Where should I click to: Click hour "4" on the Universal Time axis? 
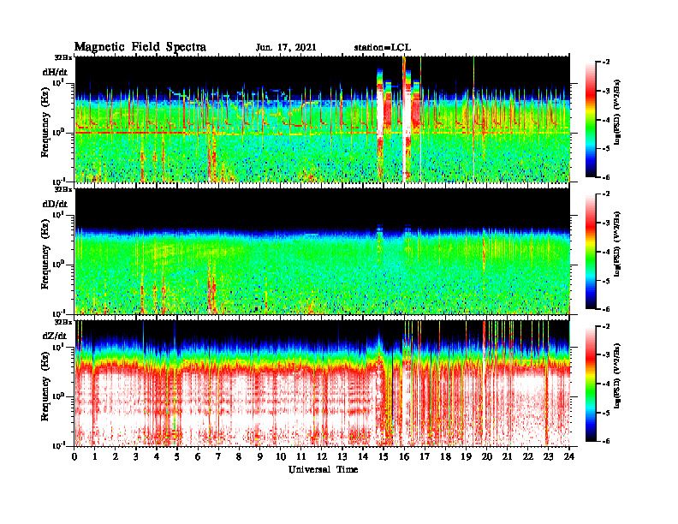click(x=157, y=457)
